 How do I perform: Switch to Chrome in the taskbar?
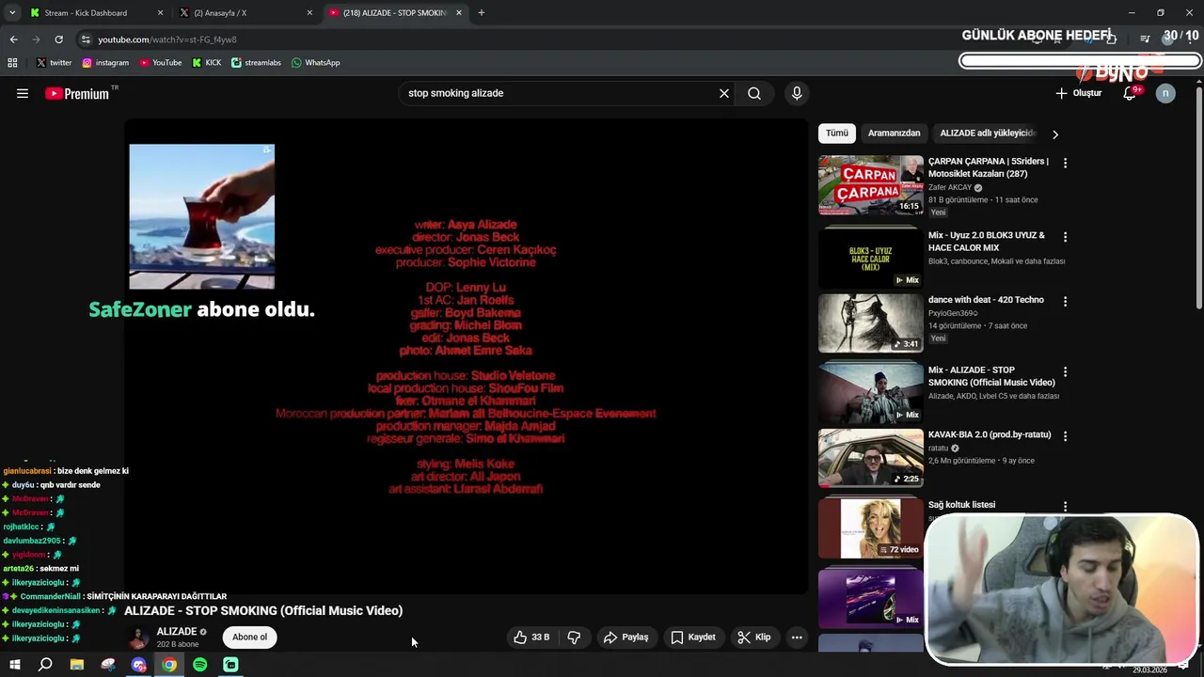point(168,665)
